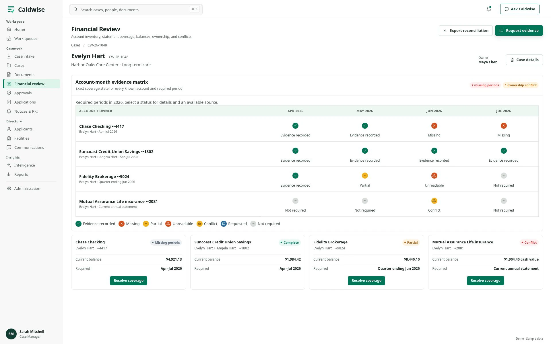Click the Caidwise logo icon
This screenshot has width=551, height=344.
11,9
